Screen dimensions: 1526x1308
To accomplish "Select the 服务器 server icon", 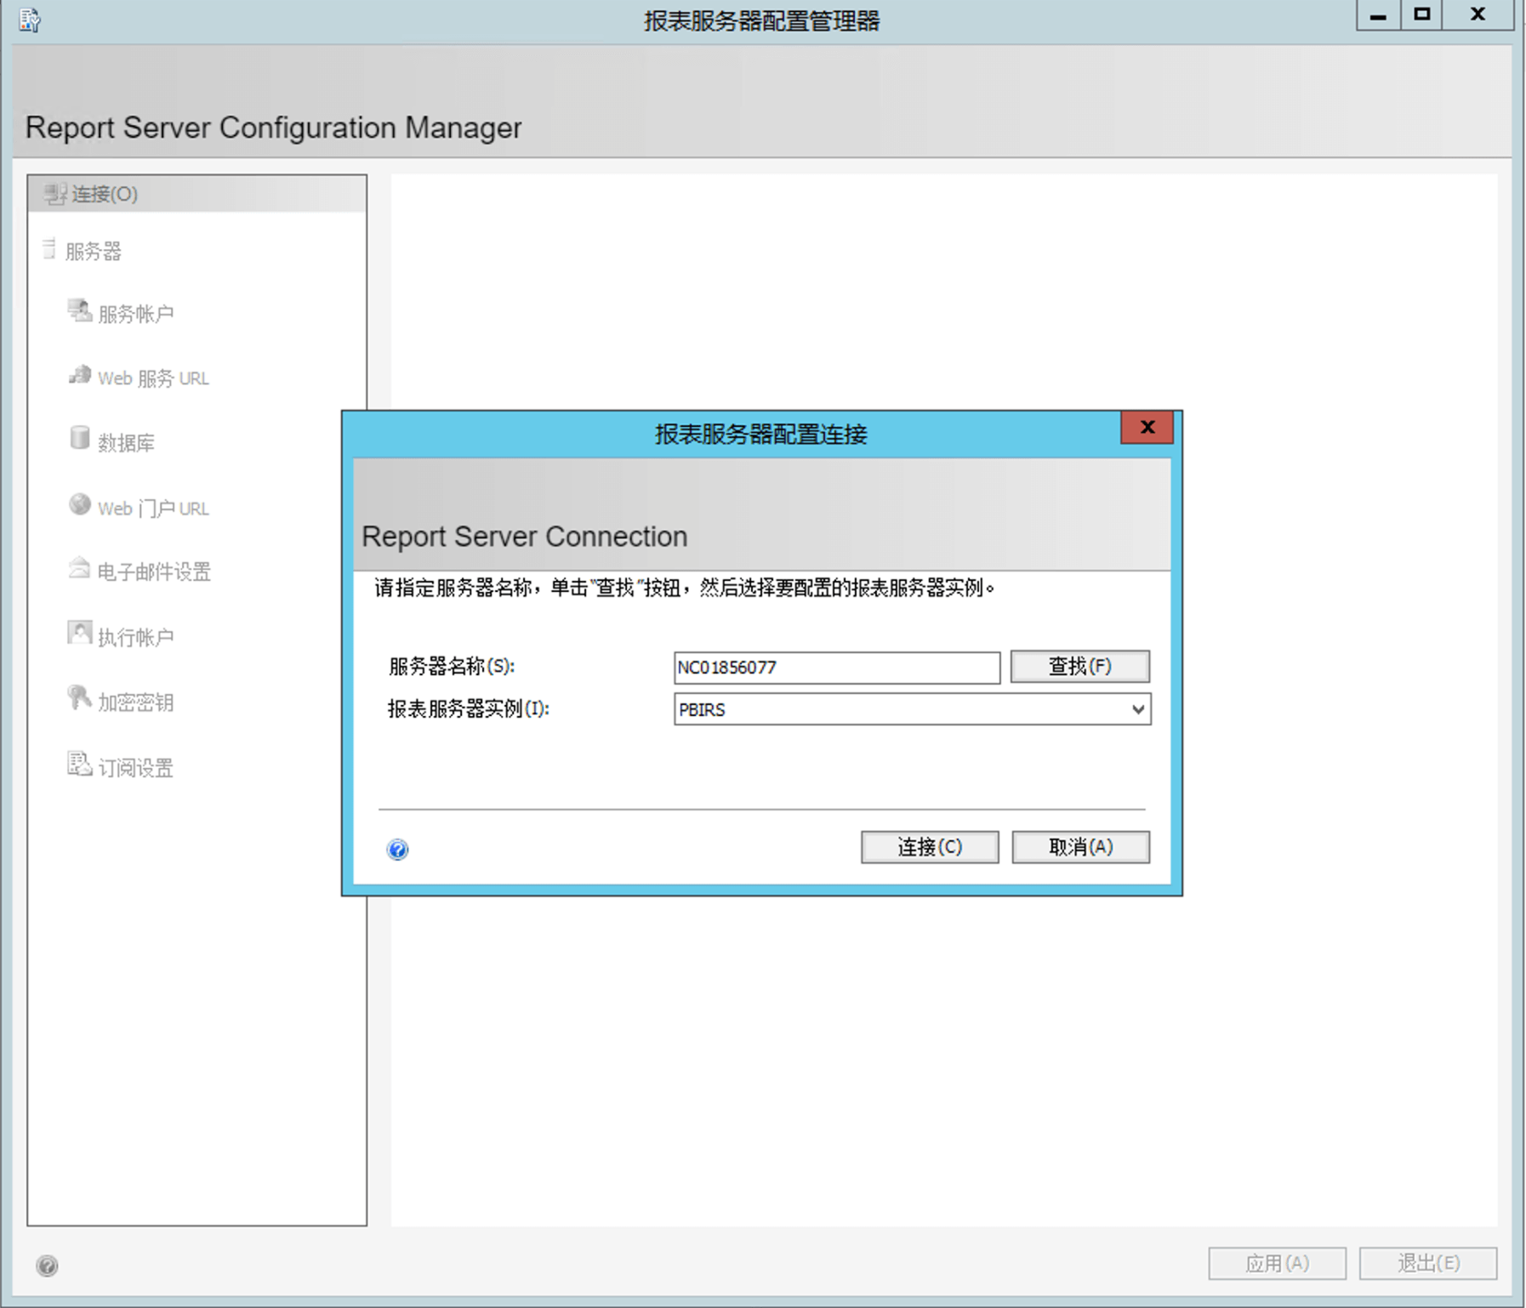I will click(49, 249).
